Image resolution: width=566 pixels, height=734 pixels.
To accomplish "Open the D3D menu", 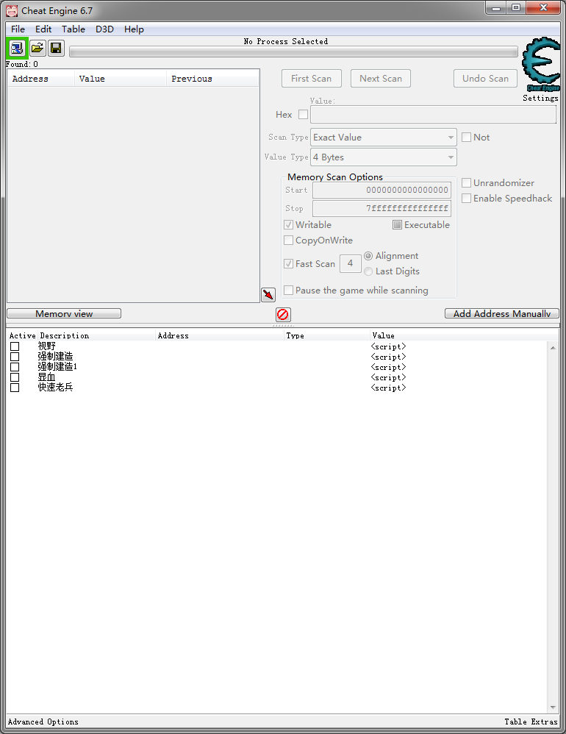I will [x=105, y=29].
